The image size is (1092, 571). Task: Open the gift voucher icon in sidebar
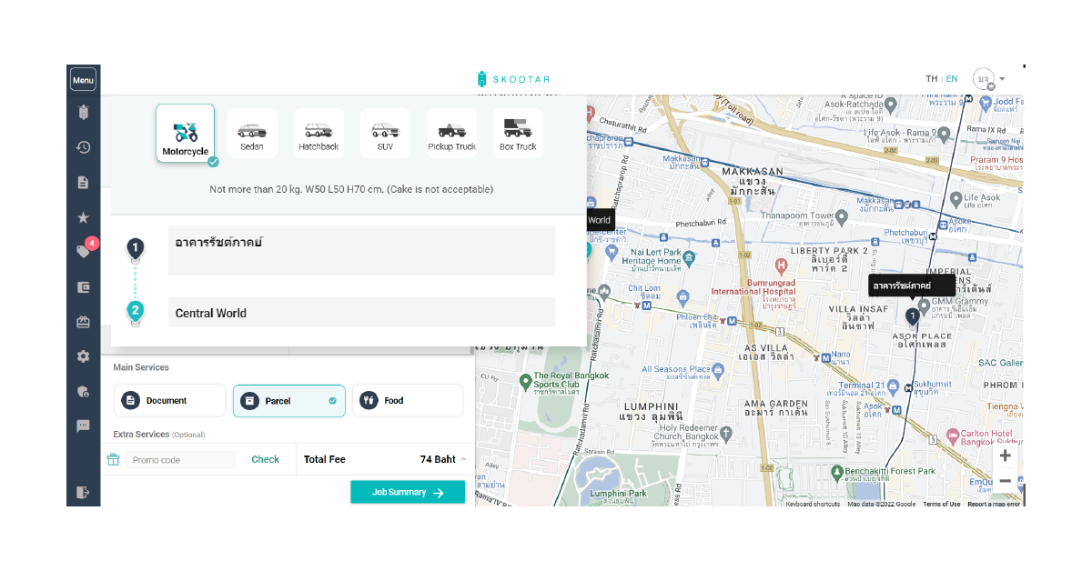coord(83,321)
